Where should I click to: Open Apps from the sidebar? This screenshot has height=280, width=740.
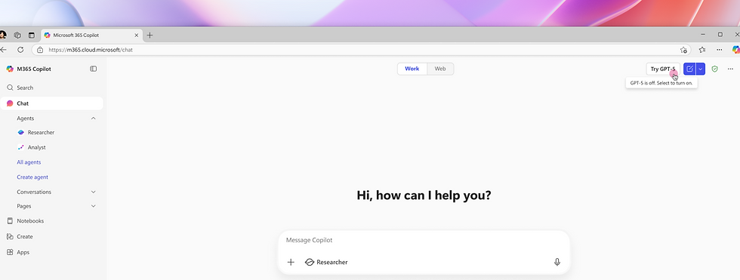coord(51,252)
